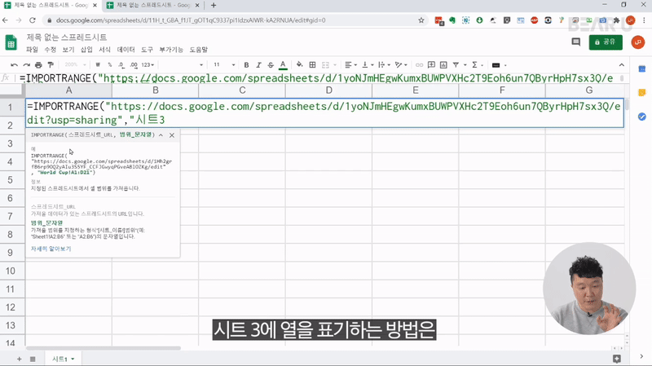This screenshot has height=366, width=652.
Task: Click the Undo icon in toolbar
Action: (x=14, y=65)
